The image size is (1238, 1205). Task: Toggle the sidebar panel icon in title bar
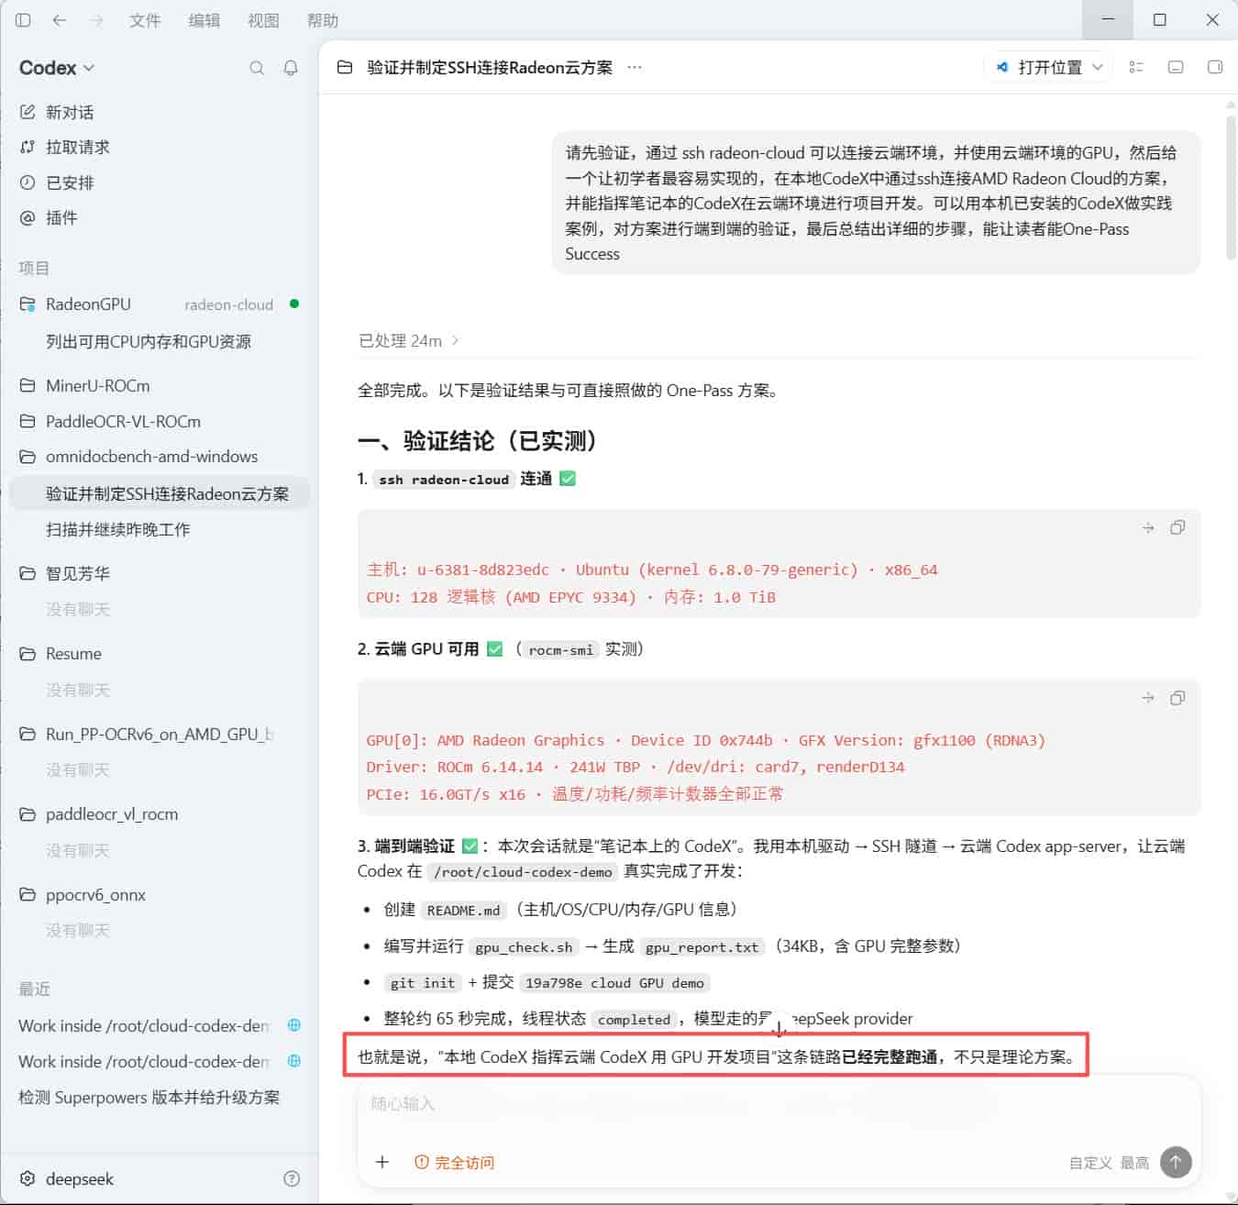23,19
